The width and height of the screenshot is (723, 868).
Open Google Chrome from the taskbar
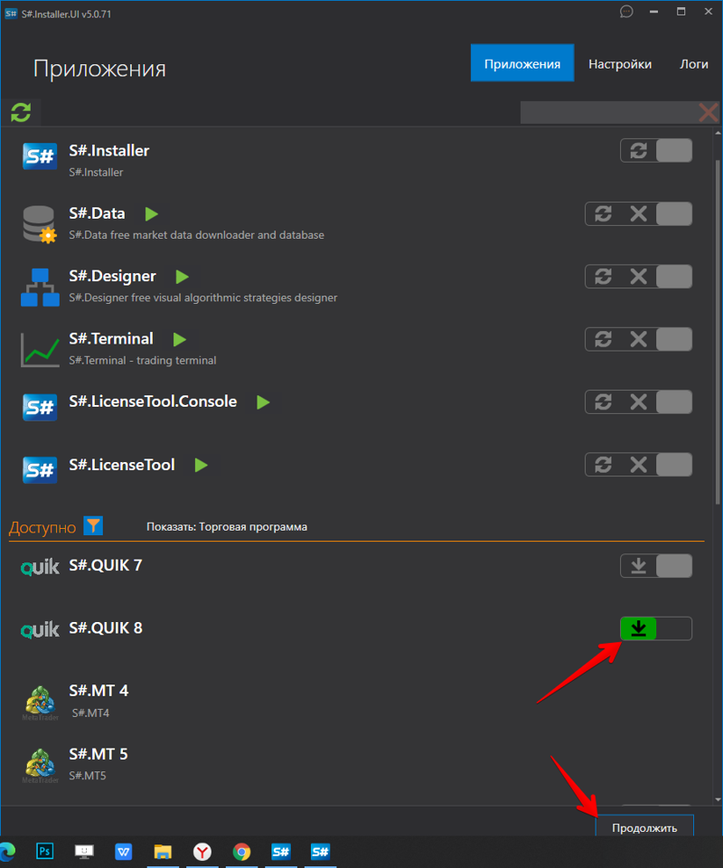(x=241, y=852)
